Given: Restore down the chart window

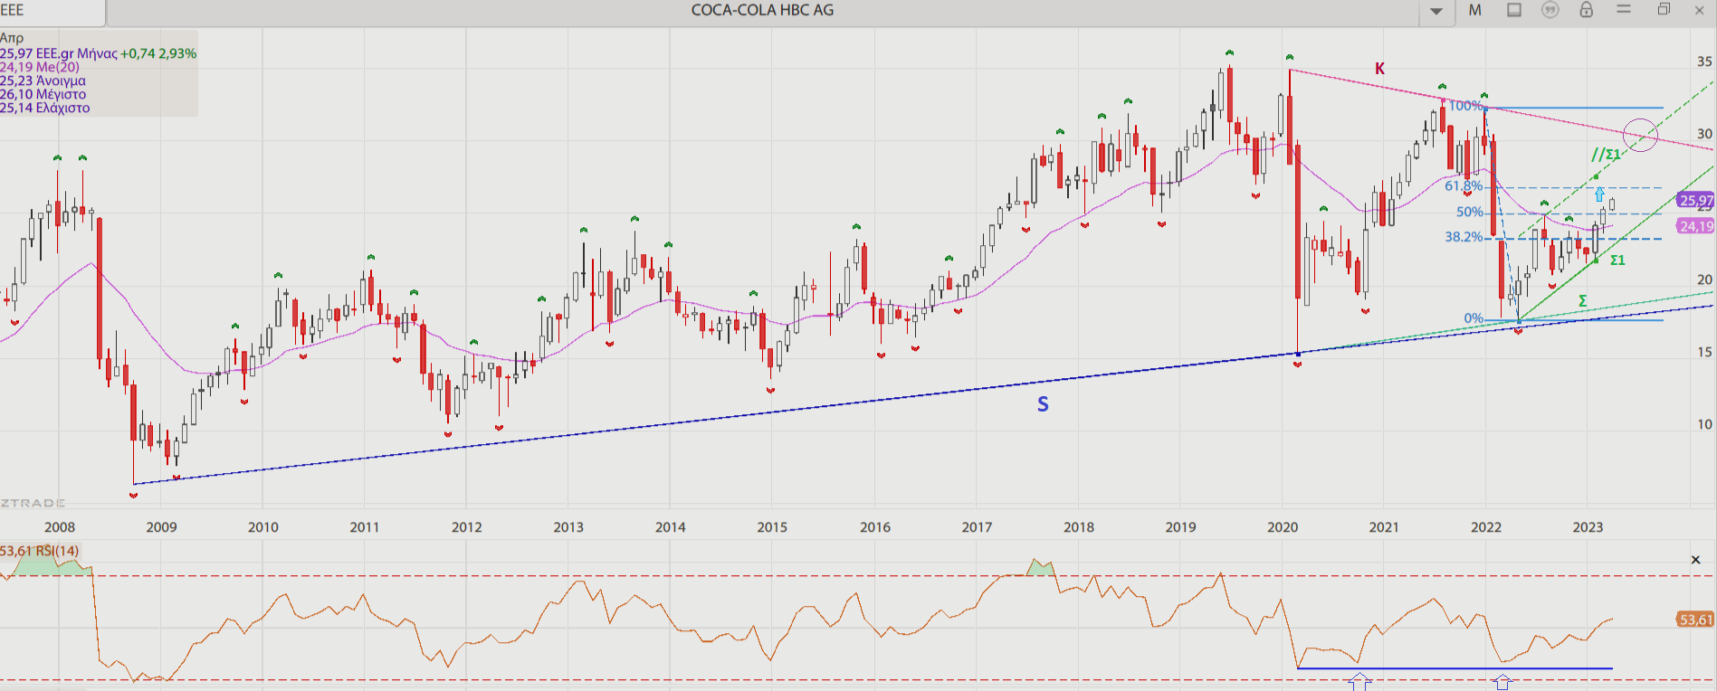Looking at the screenshot, I should pos(1664,10).
